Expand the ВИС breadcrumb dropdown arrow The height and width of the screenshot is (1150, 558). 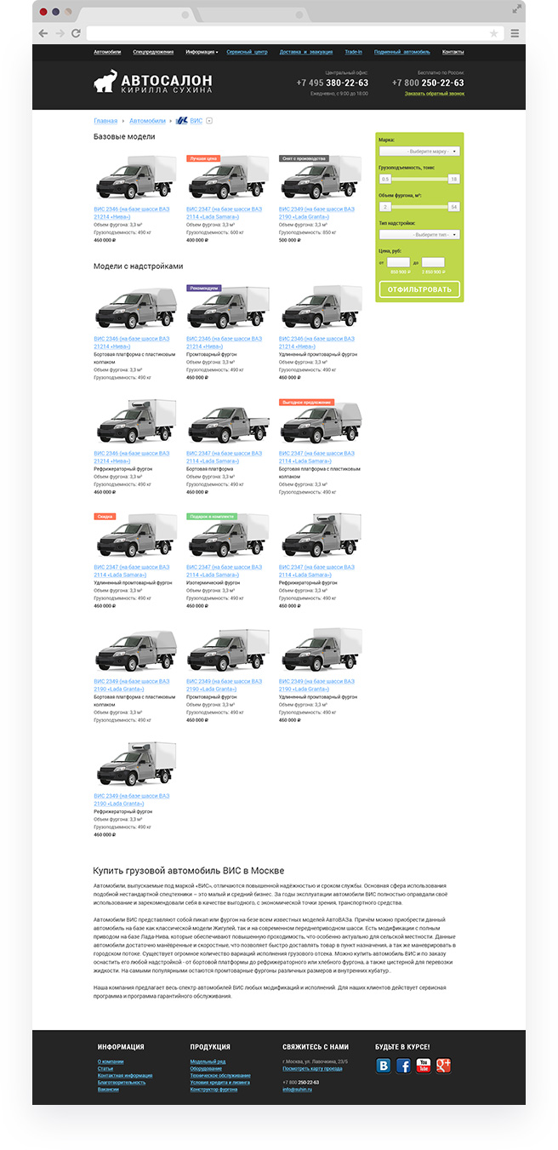pyautogui.click(x=209, y=121)
